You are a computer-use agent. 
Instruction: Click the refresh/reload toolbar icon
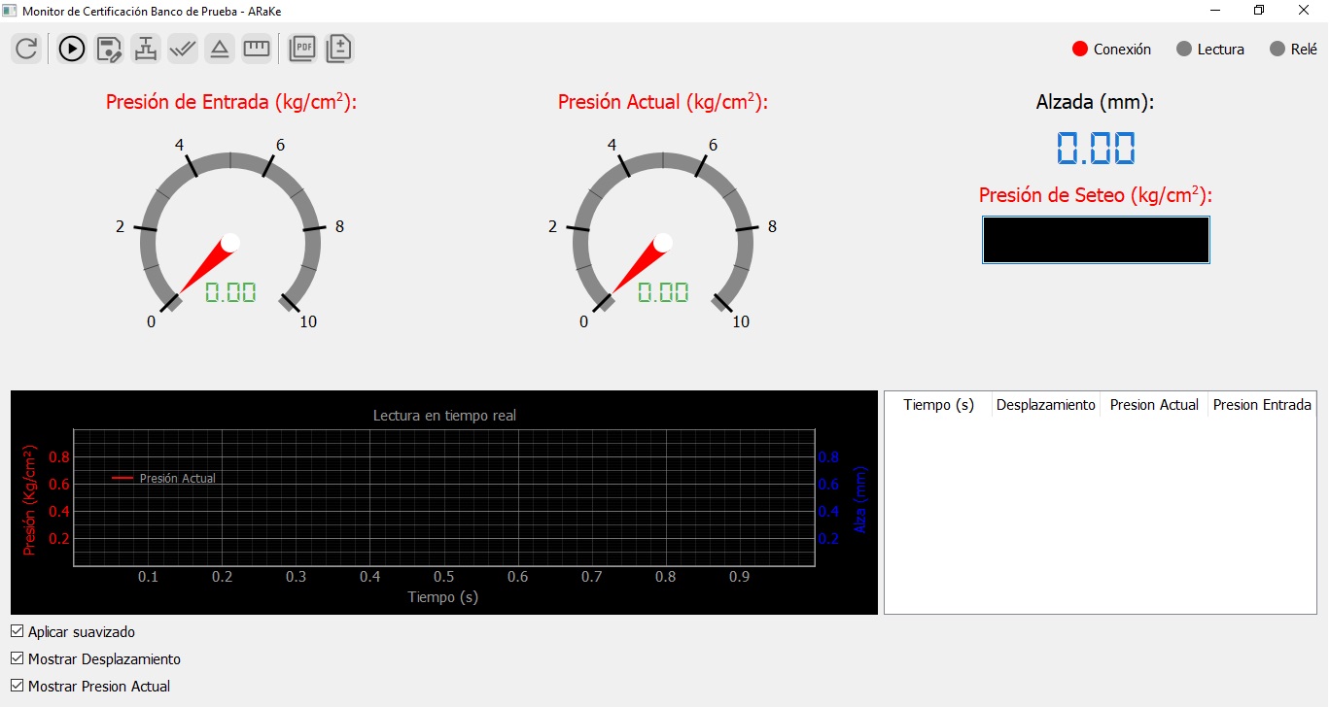(26, 48)
